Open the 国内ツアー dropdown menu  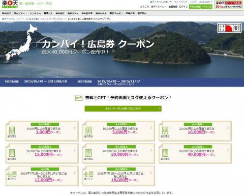[20, 13]
